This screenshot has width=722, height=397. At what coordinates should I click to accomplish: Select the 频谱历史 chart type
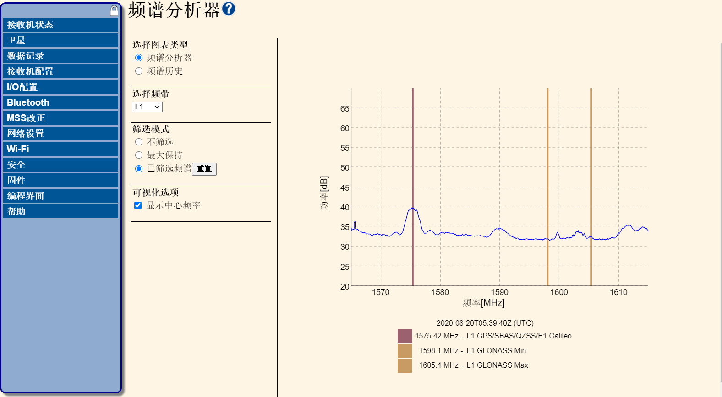click(139, 71)
